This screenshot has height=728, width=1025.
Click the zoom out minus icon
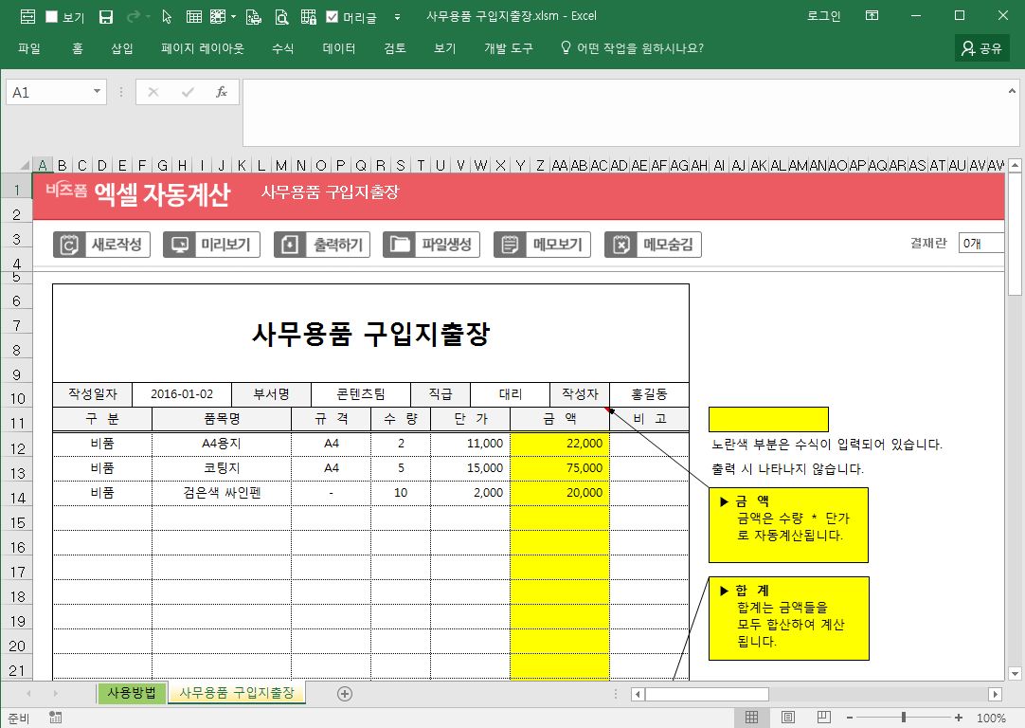tap(849, 718)
